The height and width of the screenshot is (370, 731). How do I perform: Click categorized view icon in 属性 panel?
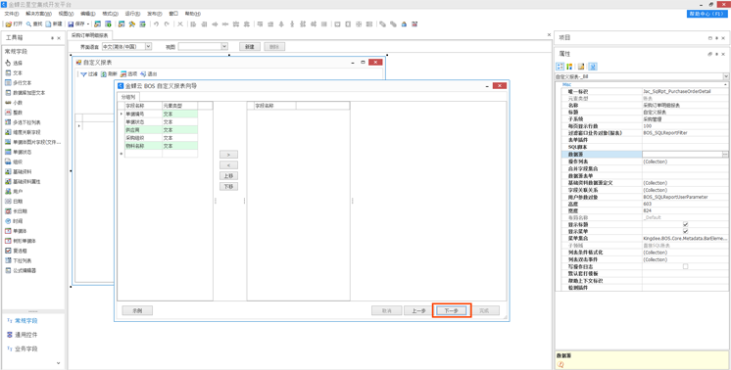coord(560,67)
